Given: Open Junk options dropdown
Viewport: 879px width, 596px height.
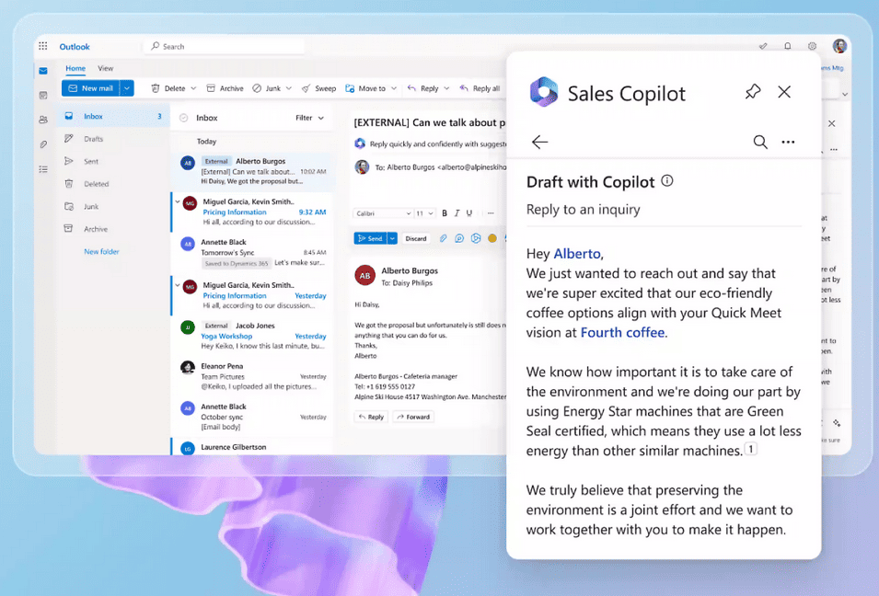Looking at the screenshot, I should click(x=289, y=88).
